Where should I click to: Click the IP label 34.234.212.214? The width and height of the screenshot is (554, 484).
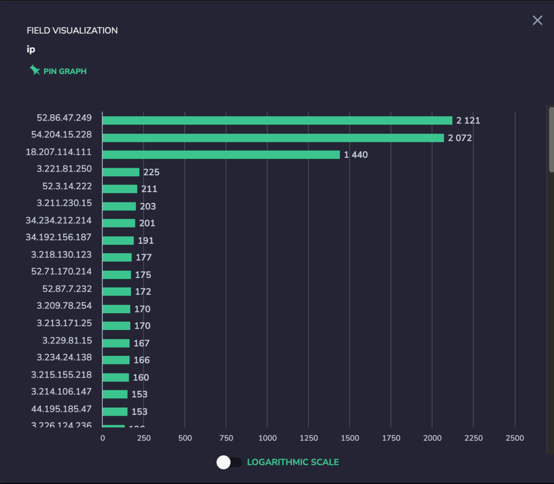[58, 221]
